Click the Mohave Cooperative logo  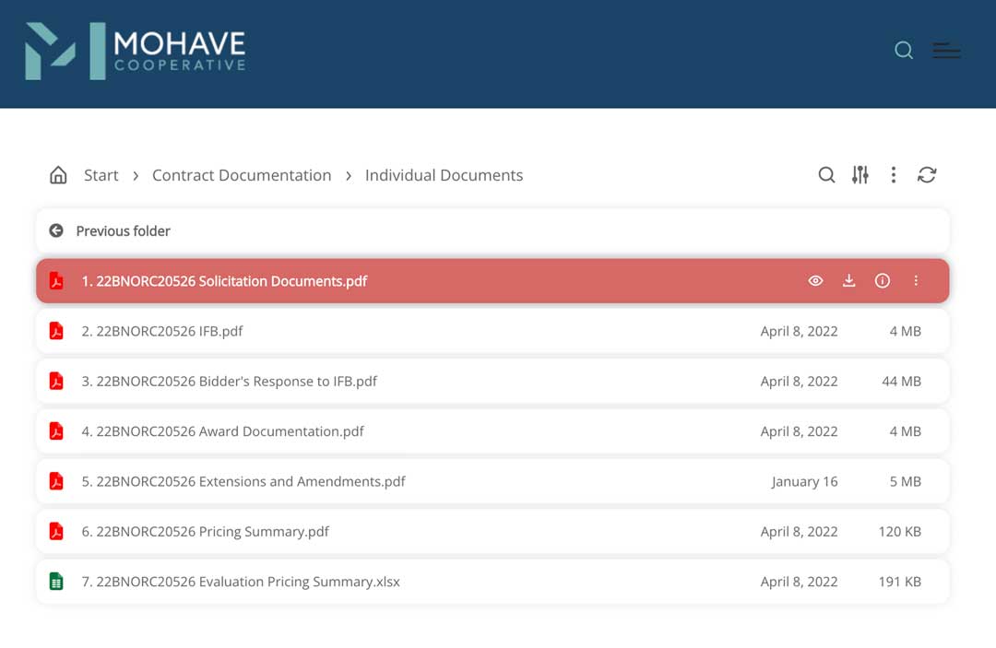coord(136,51)
